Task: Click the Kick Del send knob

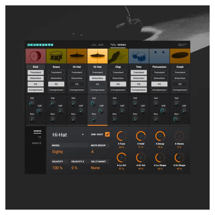Action: pos(32,103)
